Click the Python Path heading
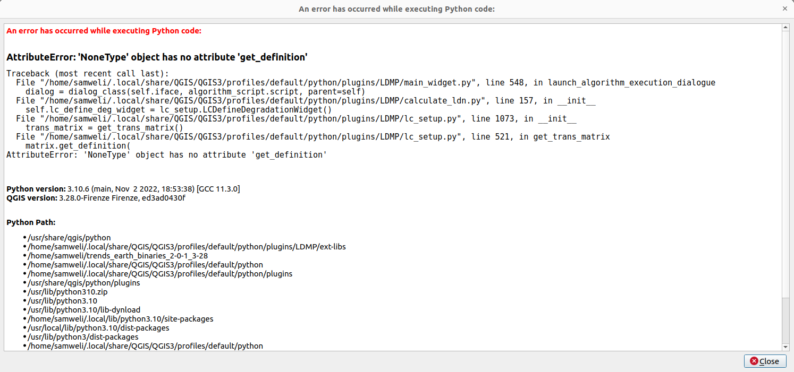794x372 pixels. (24, 222)
